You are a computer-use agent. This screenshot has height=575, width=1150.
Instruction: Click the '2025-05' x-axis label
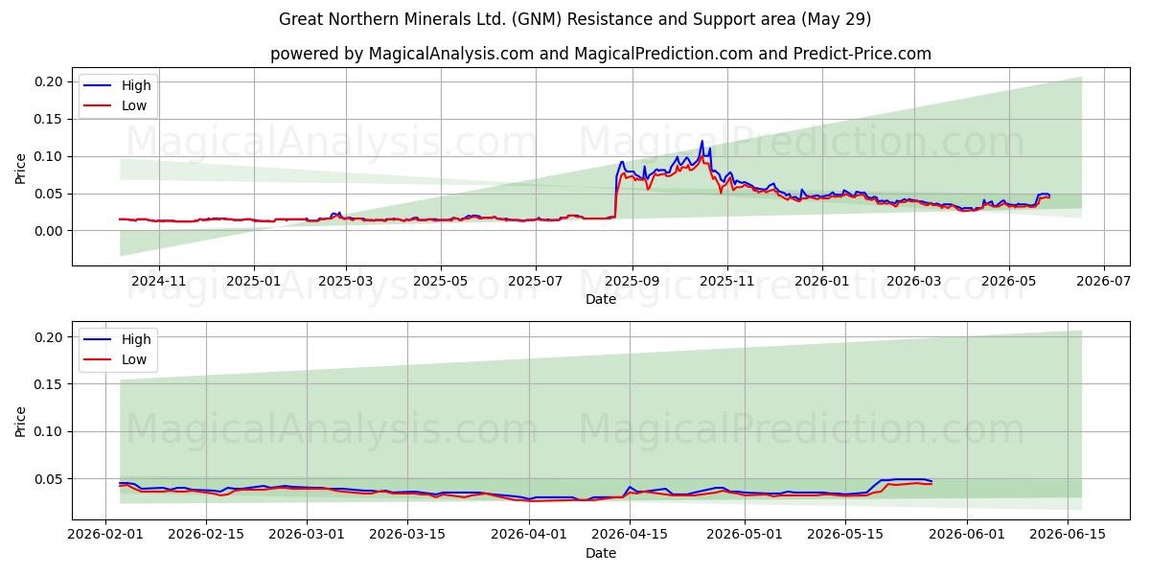(x=441, y=281)
